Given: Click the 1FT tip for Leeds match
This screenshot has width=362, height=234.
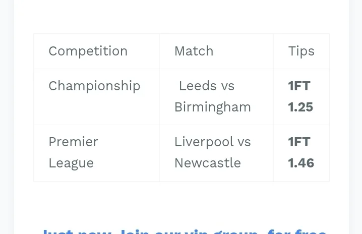Looking at the screenshot, I should coord(299,86).
